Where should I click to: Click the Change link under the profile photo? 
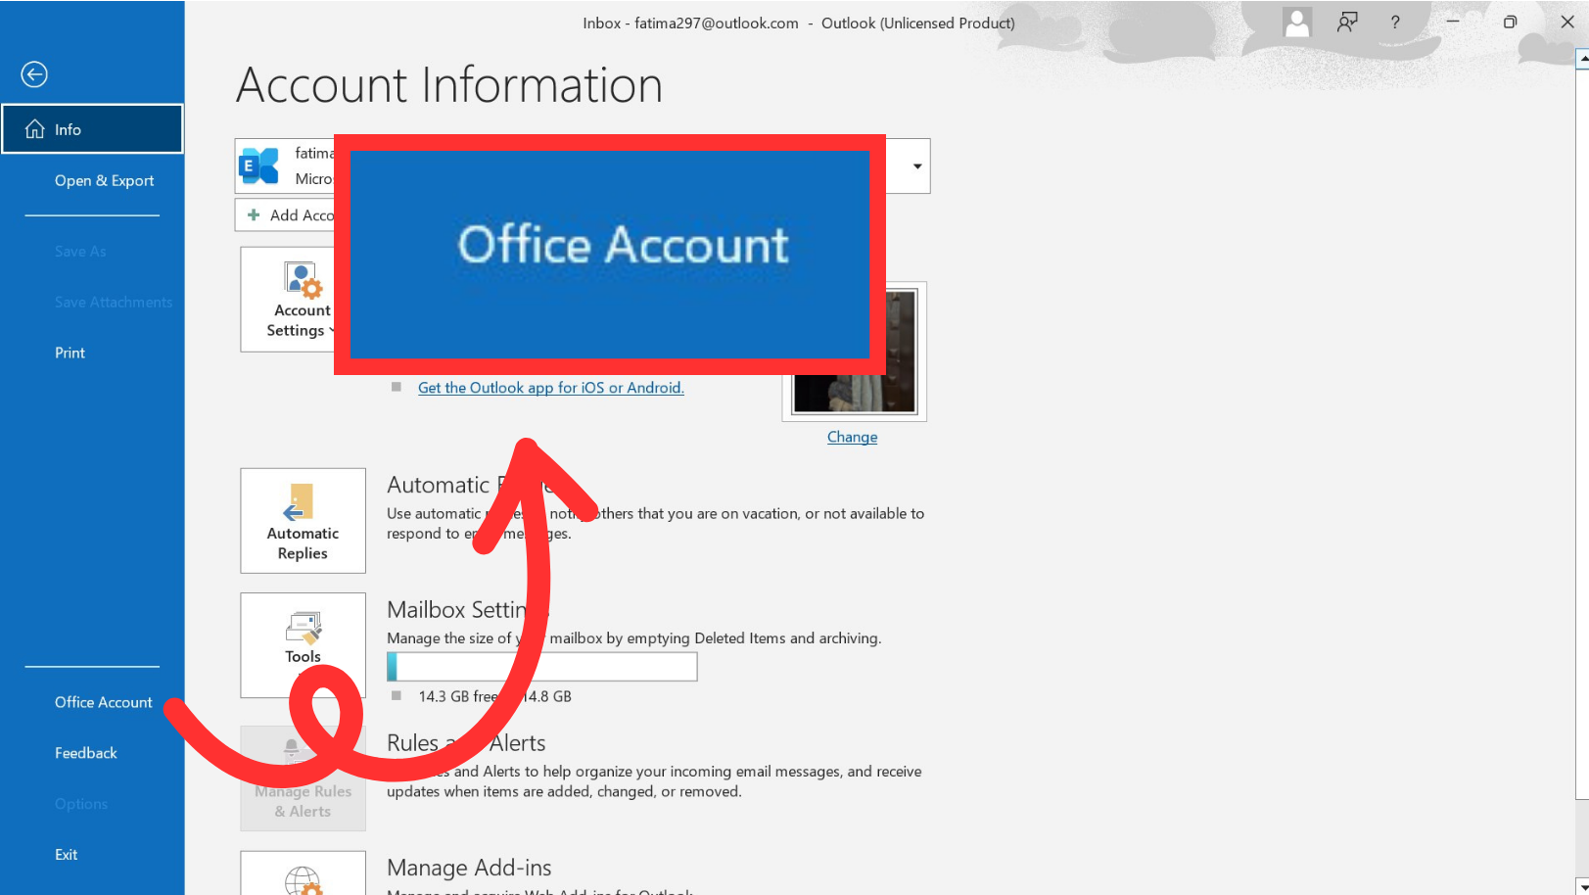(x=852, y=437)
